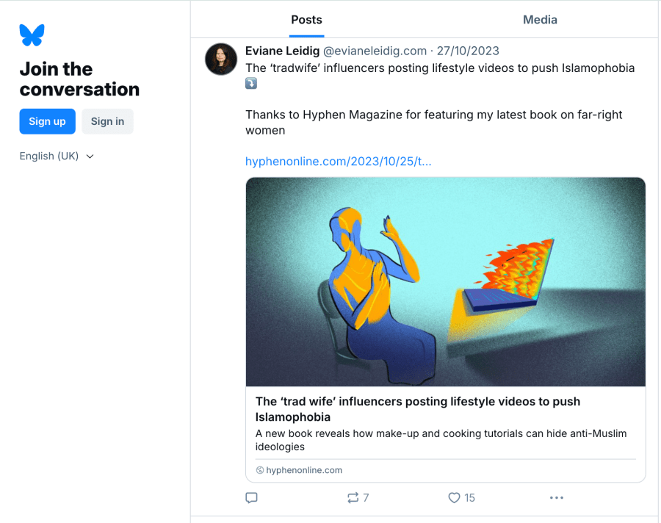Viewport: 661px width, 523px height.
Task: Open Eviane Leidig's profile avatar
Action: tap(221, 59)
